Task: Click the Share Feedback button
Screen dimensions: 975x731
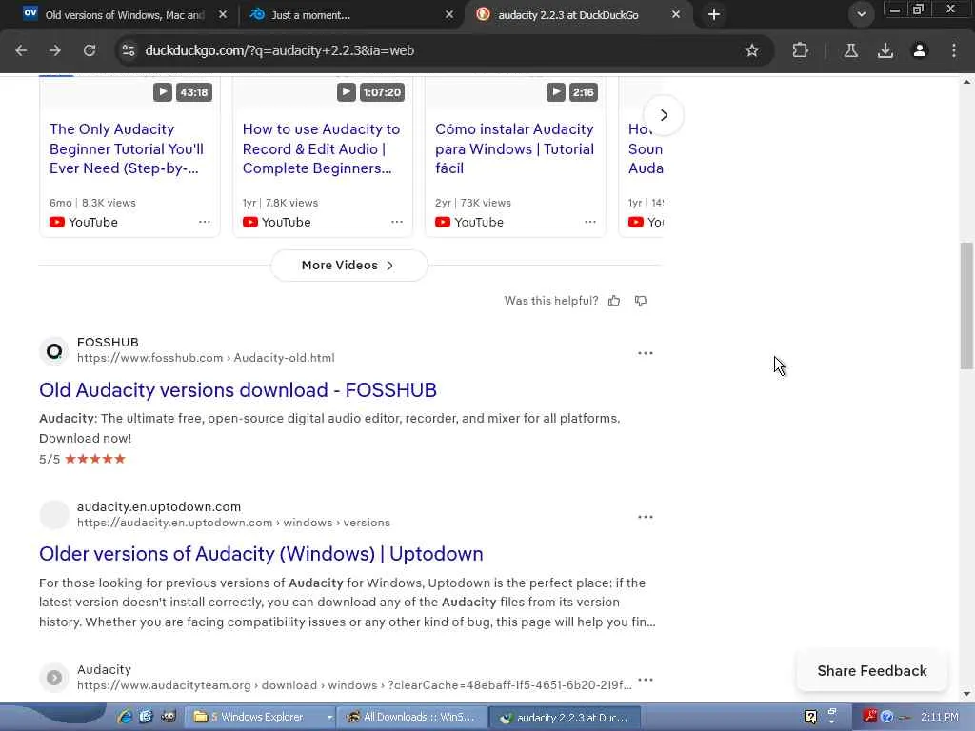Action: coord(872,671)
